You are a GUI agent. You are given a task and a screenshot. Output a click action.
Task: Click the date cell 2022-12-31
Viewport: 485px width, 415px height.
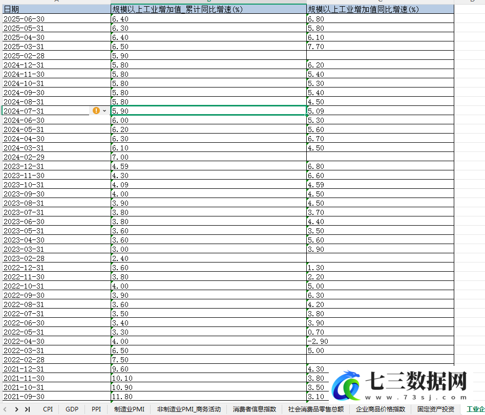(x=57, y=268)
